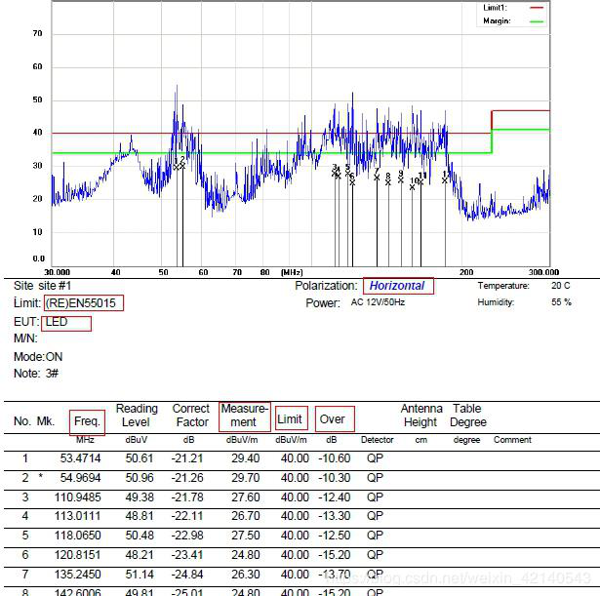The height and width of the screenshot is (596, 600).
Task: Select the Horizontal polarization field
Action: [x=397, y=286]
